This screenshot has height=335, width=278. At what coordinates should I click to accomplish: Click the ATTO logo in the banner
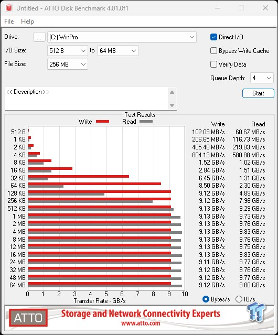(28, 318)
